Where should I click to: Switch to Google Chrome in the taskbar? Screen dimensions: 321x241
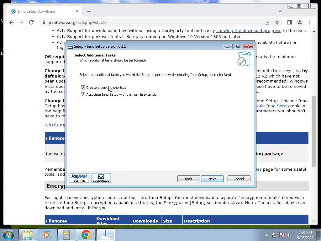click(x=86, y=235)
